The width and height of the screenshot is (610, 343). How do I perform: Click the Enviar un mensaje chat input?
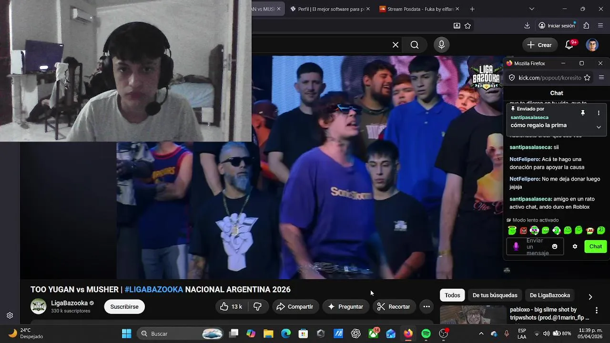point(535,247)
